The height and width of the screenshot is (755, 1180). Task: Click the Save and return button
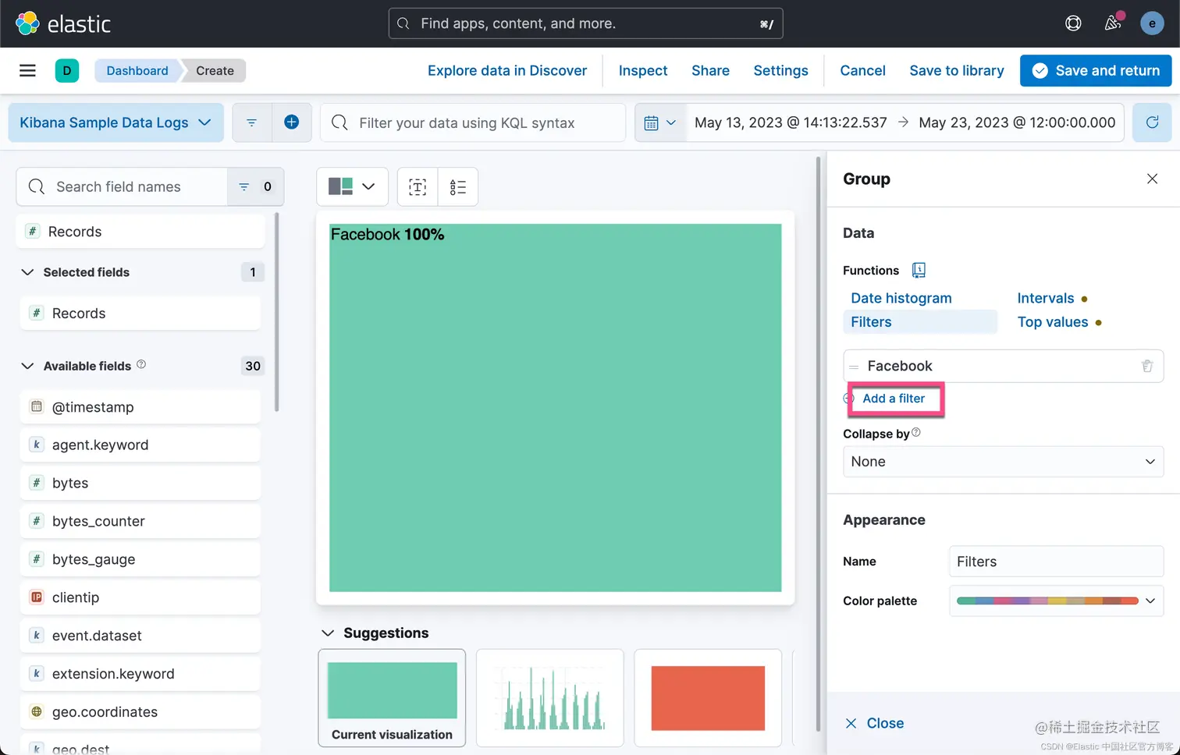pyautogui.click(x=1096, y=70)
